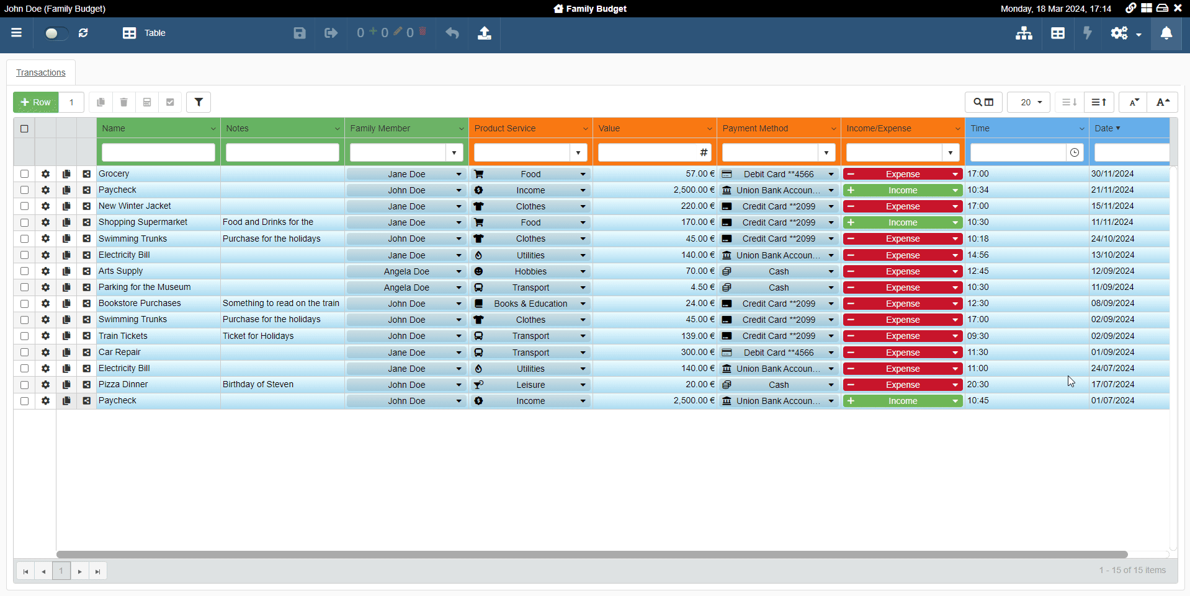1190x596 pixels.
Task: Click the undo arrow icon
Action: (x=452, y=33)
